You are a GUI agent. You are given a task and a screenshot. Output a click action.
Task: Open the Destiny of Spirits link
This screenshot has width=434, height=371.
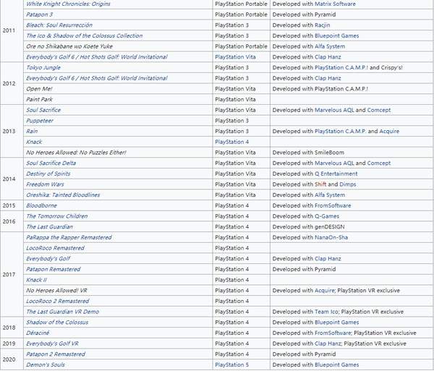tap(48, 174)
